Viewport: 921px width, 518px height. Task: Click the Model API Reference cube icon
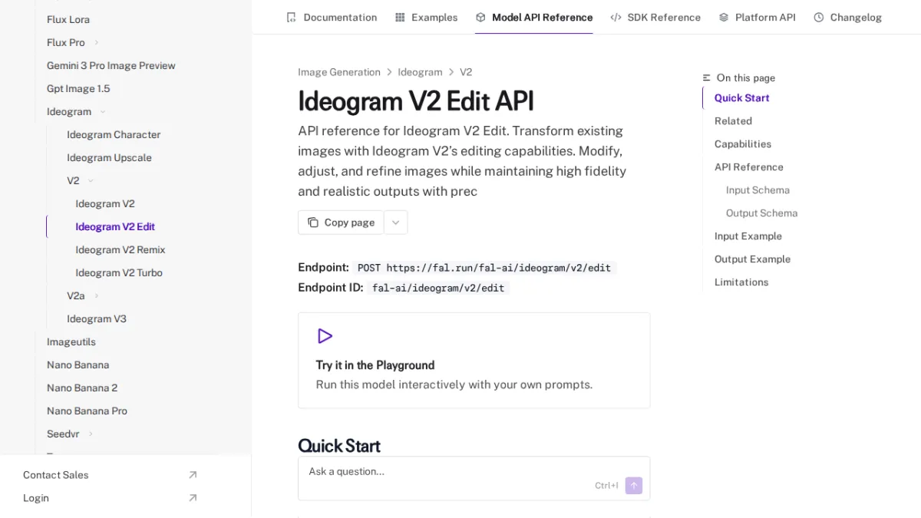[x=480, y=17]
